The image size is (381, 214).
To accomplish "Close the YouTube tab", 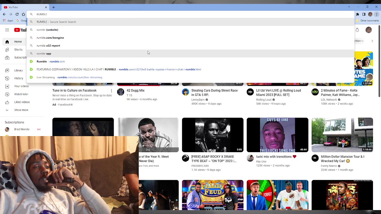I will tap(46, 7).
